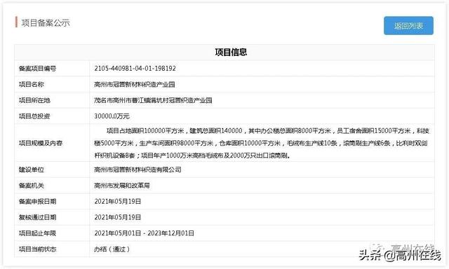Select the 备案机关 label
This screenshot has height=269, width=449.
[x=31, y=186]
